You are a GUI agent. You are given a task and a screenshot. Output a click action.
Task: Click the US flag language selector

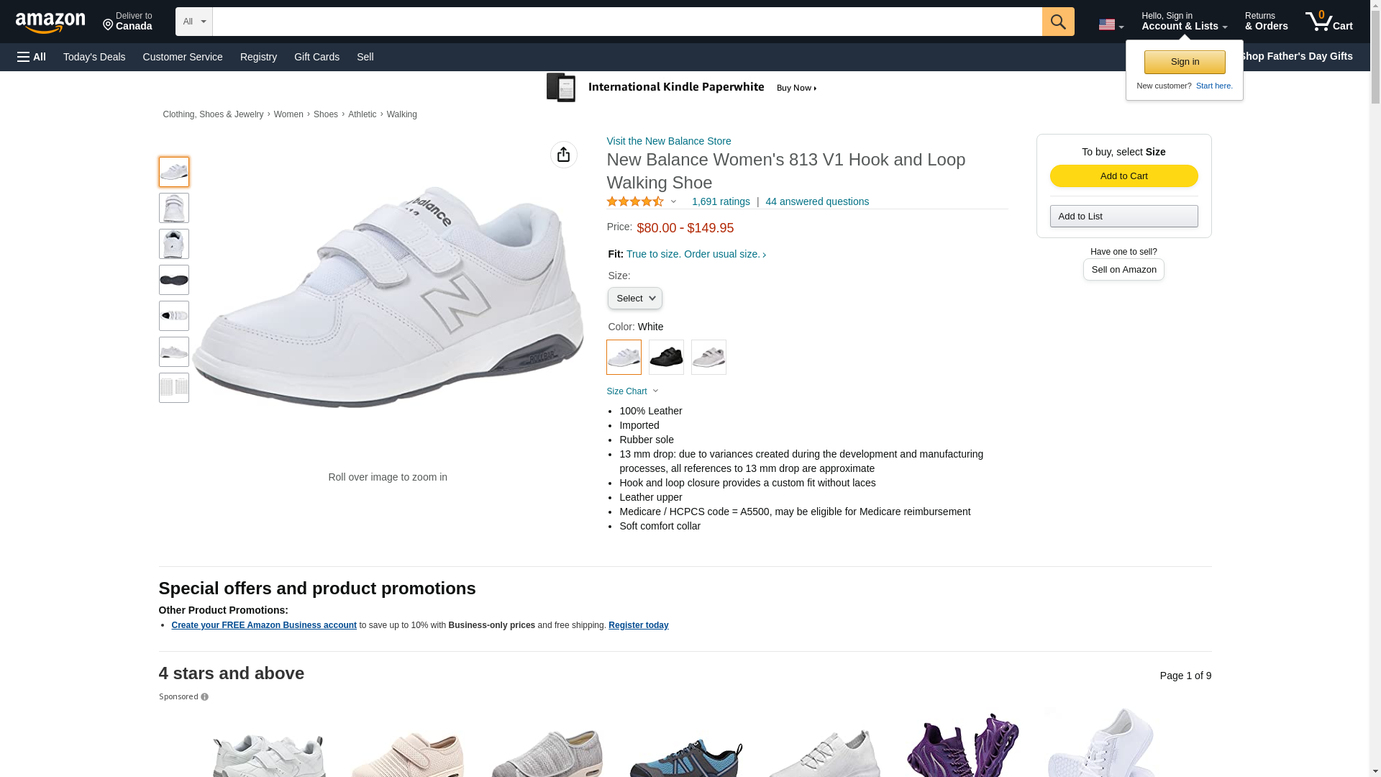tap(1110, 24)
